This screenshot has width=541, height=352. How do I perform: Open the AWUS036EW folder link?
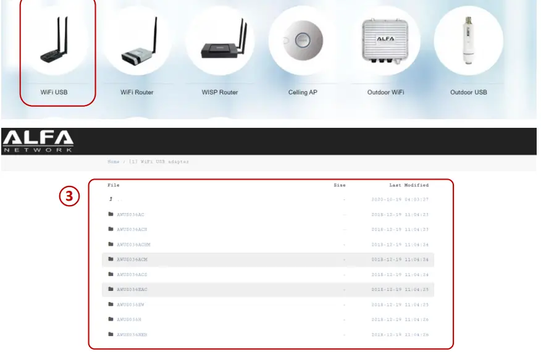pos(130,304)
